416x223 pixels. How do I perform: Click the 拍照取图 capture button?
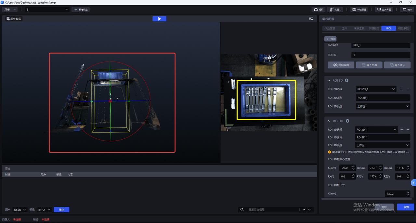pos(341,65)
